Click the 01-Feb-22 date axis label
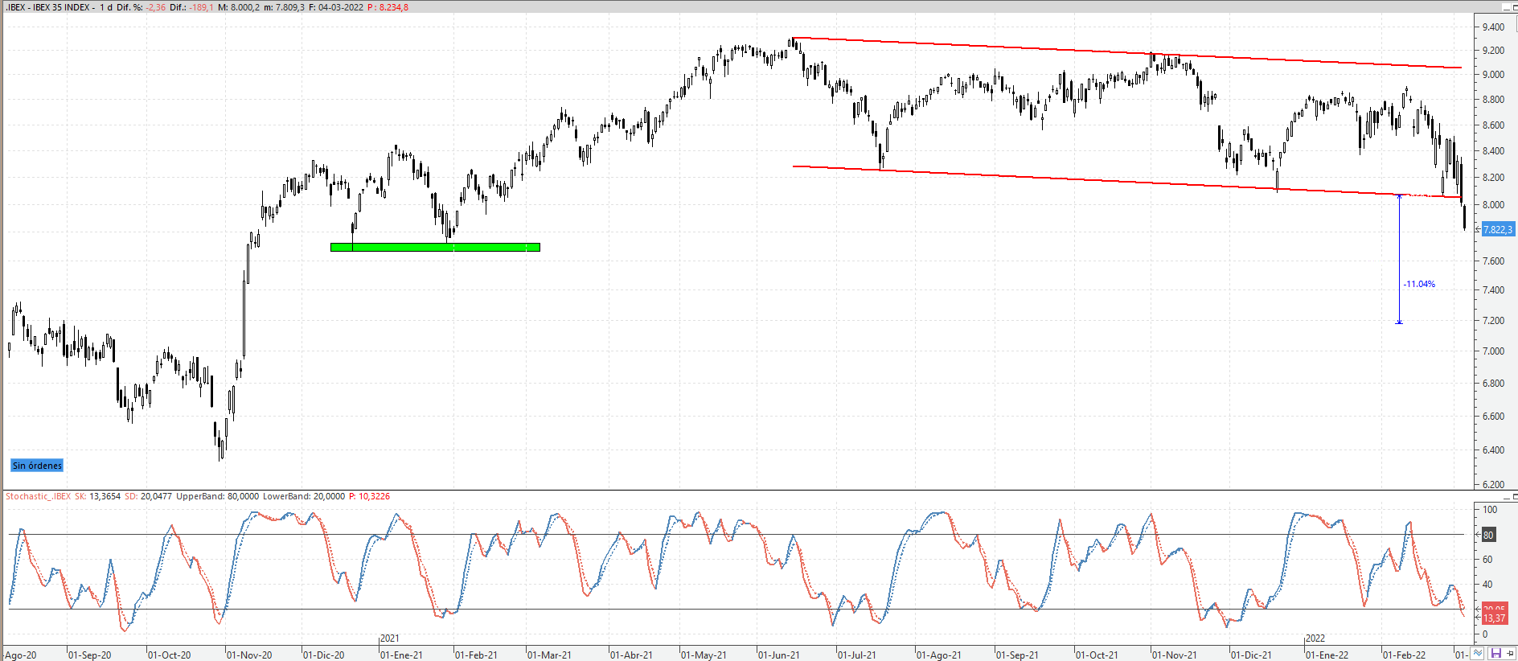Image resolution: width=1518 pixels, height=661 pixels. [1405, 655]
